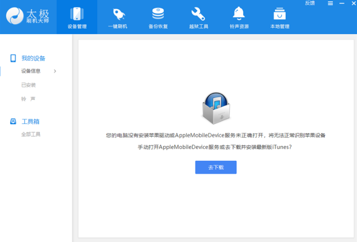Select the 一键刷机 rocket icon
Image resolution: width=357 pixels, height=242 pixels.
pyautogui.click(x=119, y=14)
